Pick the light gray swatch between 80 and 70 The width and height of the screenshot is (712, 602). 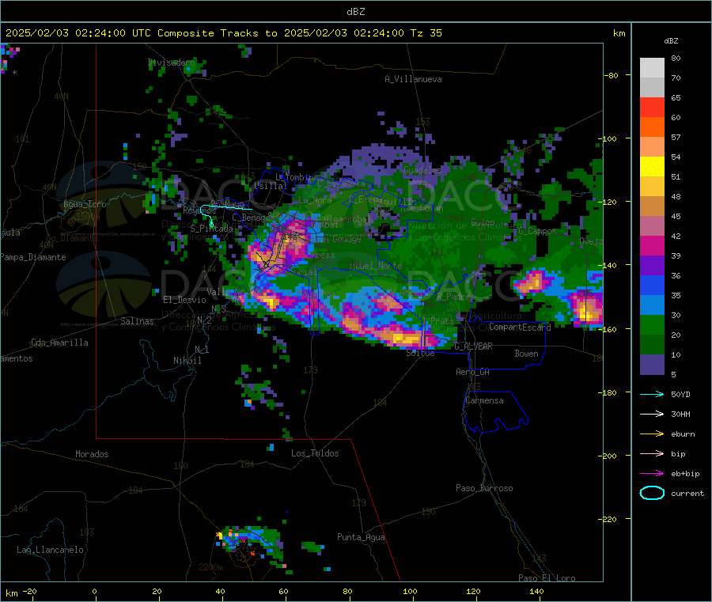tap(652, 68)
